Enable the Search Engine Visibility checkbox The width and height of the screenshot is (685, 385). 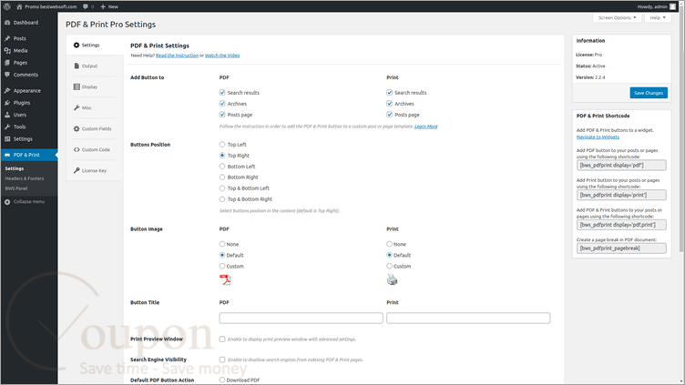click(222, 360)
